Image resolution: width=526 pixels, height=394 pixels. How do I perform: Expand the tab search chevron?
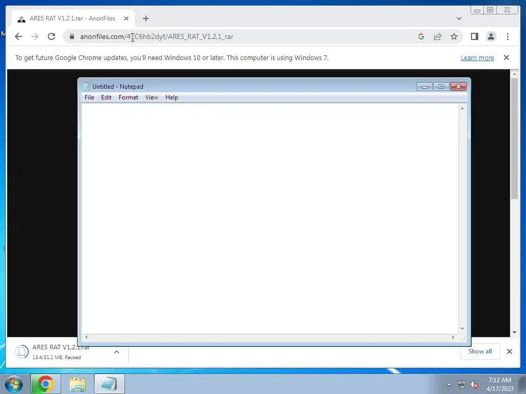[x=459, y=18]
